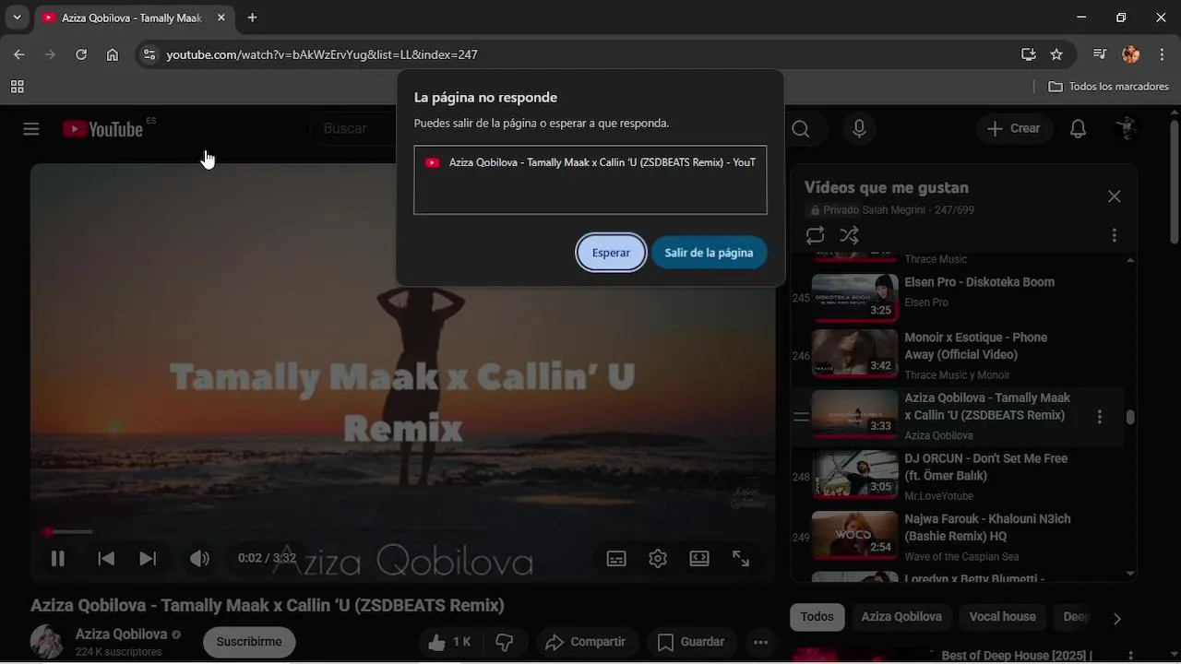Open the Crear menu
Screen dimensions: 1181x664
pos(1014,129)
